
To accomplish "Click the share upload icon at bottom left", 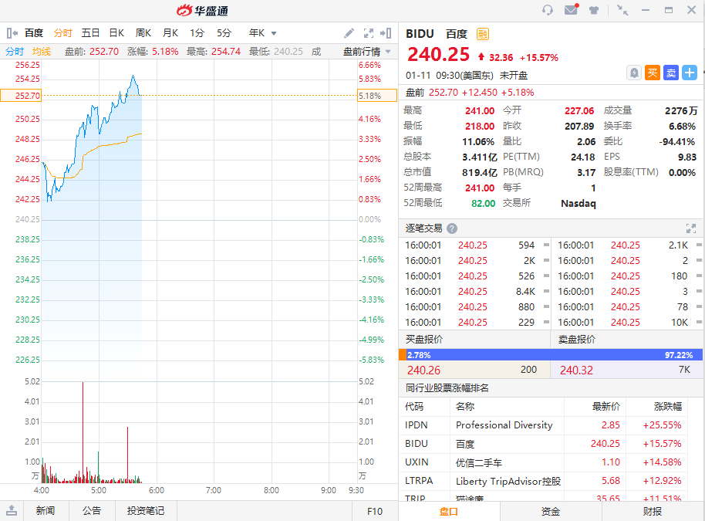I will tap(12, 511).
